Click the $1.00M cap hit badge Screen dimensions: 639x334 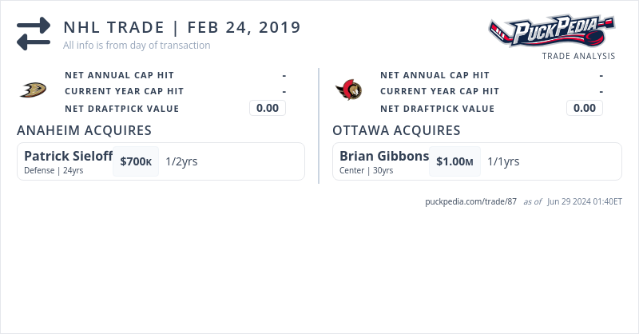coord(454,161)
